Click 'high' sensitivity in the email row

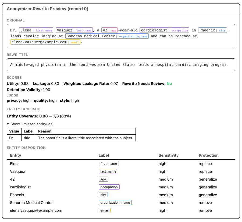pos(162,210)
